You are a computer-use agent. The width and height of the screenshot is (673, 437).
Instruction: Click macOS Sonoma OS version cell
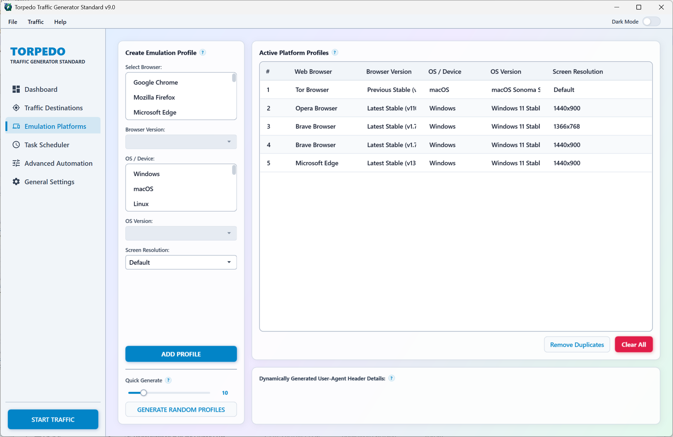pos(516,90)
